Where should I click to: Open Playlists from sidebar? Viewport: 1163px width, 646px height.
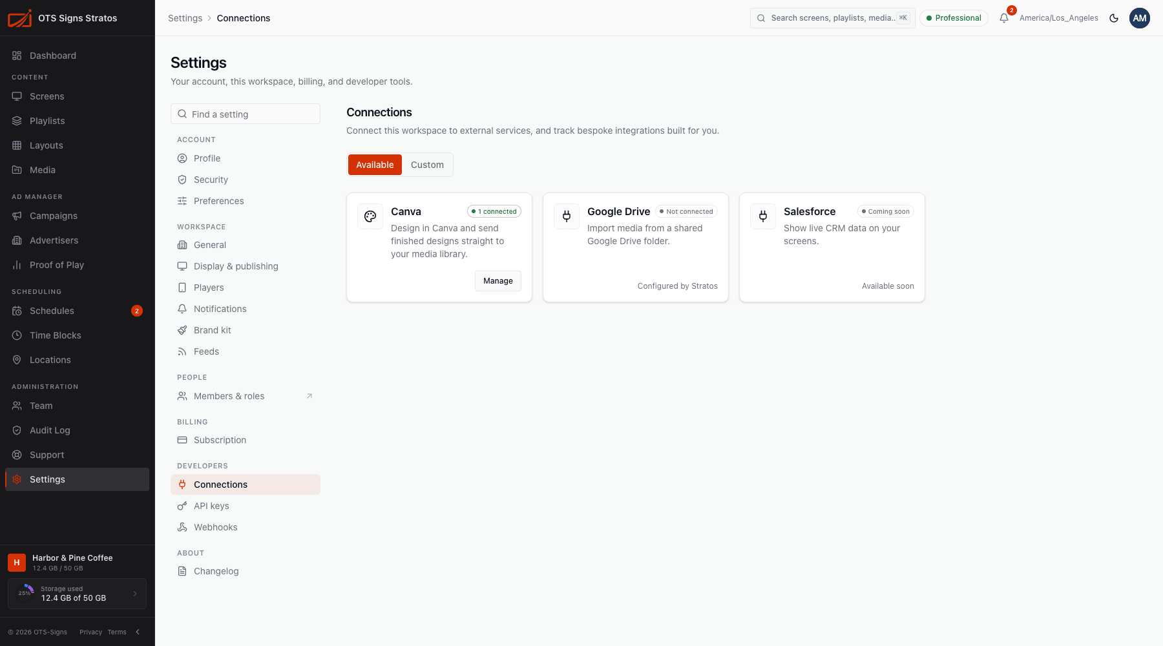[77, 121]
